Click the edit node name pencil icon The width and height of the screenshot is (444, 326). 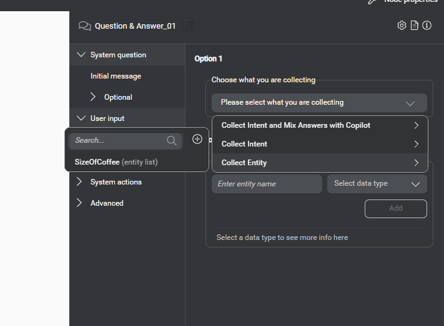[x=189, y=26]
